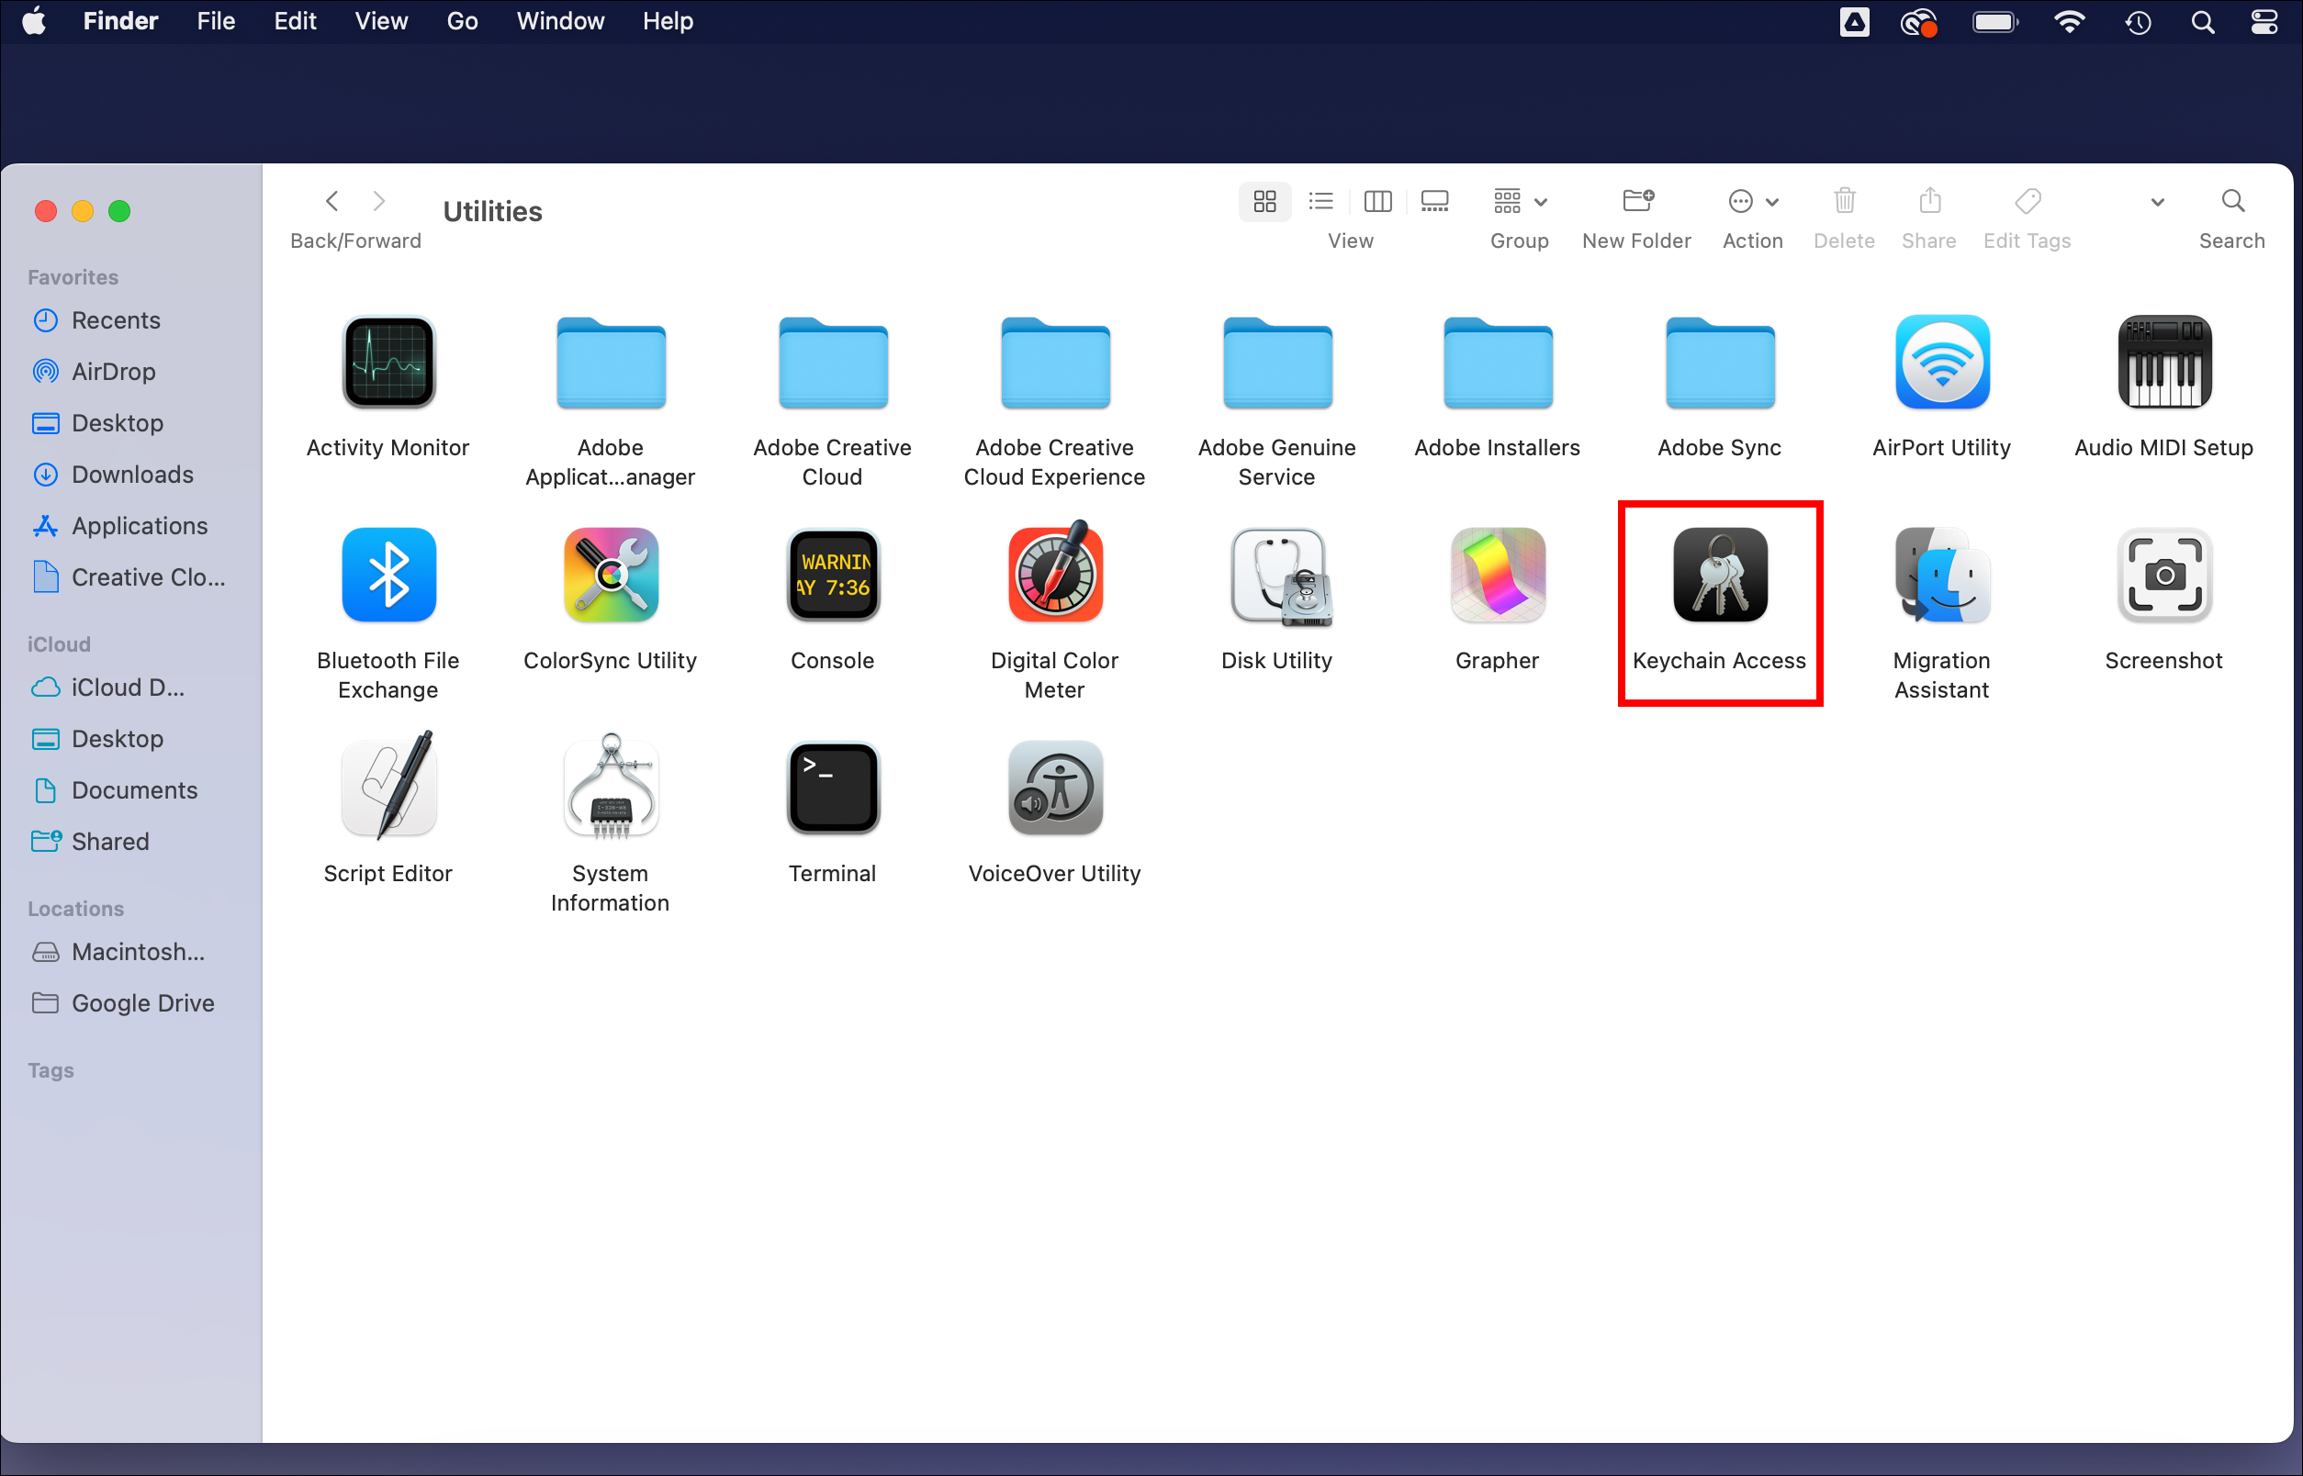Select Downloads from sidebar
Screen dimensions: 2303x1476
[x=132, y=475]
